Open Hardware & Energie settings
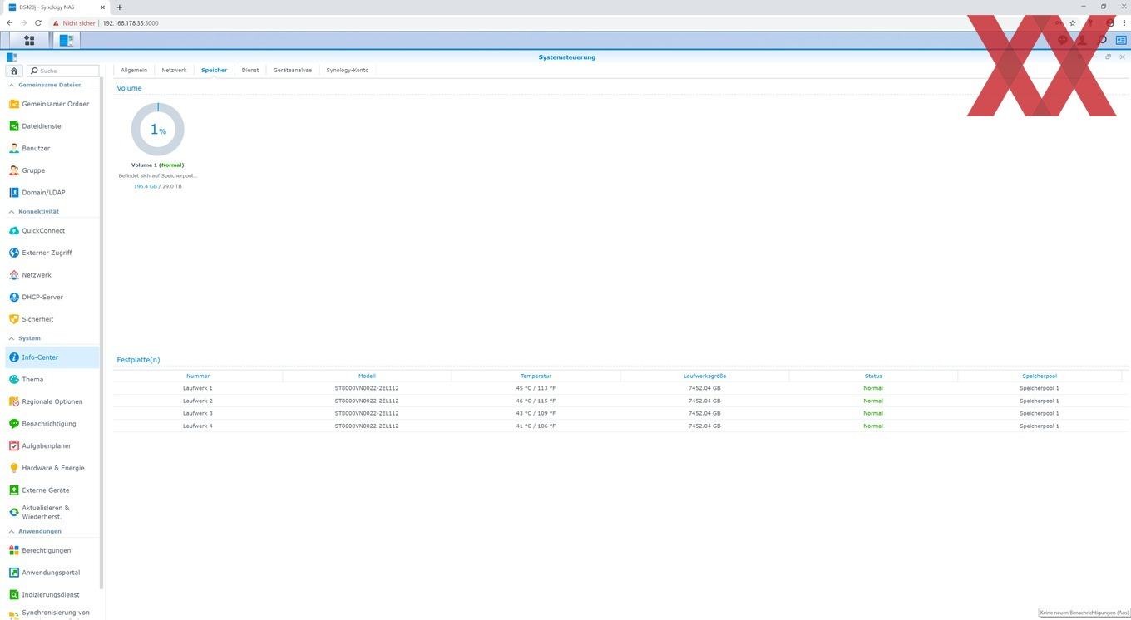 pyautogui.click(x=52, y=468)
